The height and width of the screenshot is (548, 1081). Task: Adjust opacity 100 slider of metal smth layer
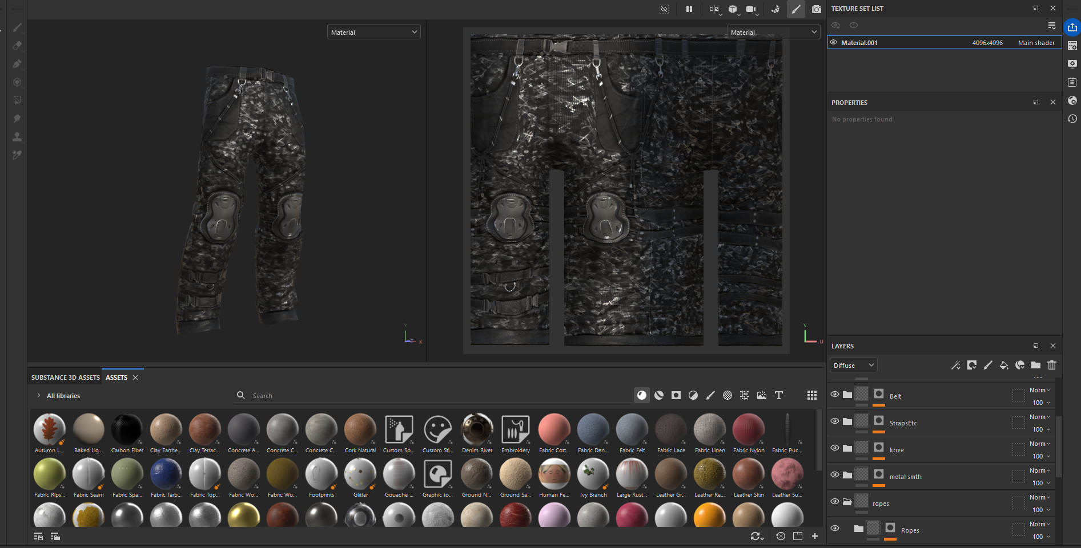pyautogui.click(x=1040, y=483)
